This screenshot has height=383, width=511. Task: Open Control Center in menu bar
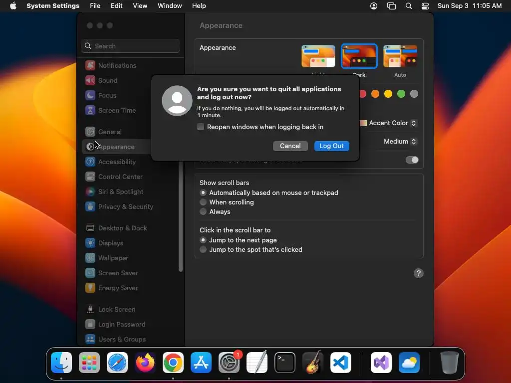coord(425,6)
